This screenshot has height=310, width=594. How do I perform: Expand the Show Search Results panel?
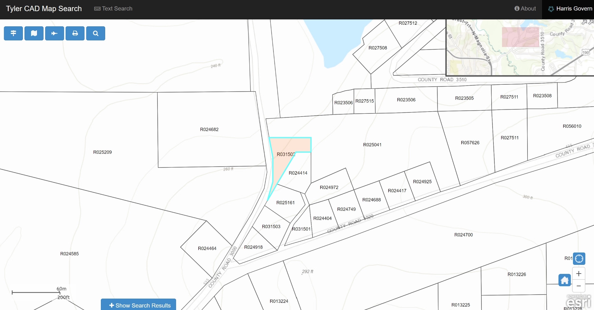pyautogui.click(x=139, y=305)
